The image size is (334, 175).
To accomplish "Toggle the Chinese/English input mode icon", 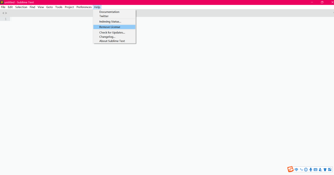I will (x=296, y=169).
